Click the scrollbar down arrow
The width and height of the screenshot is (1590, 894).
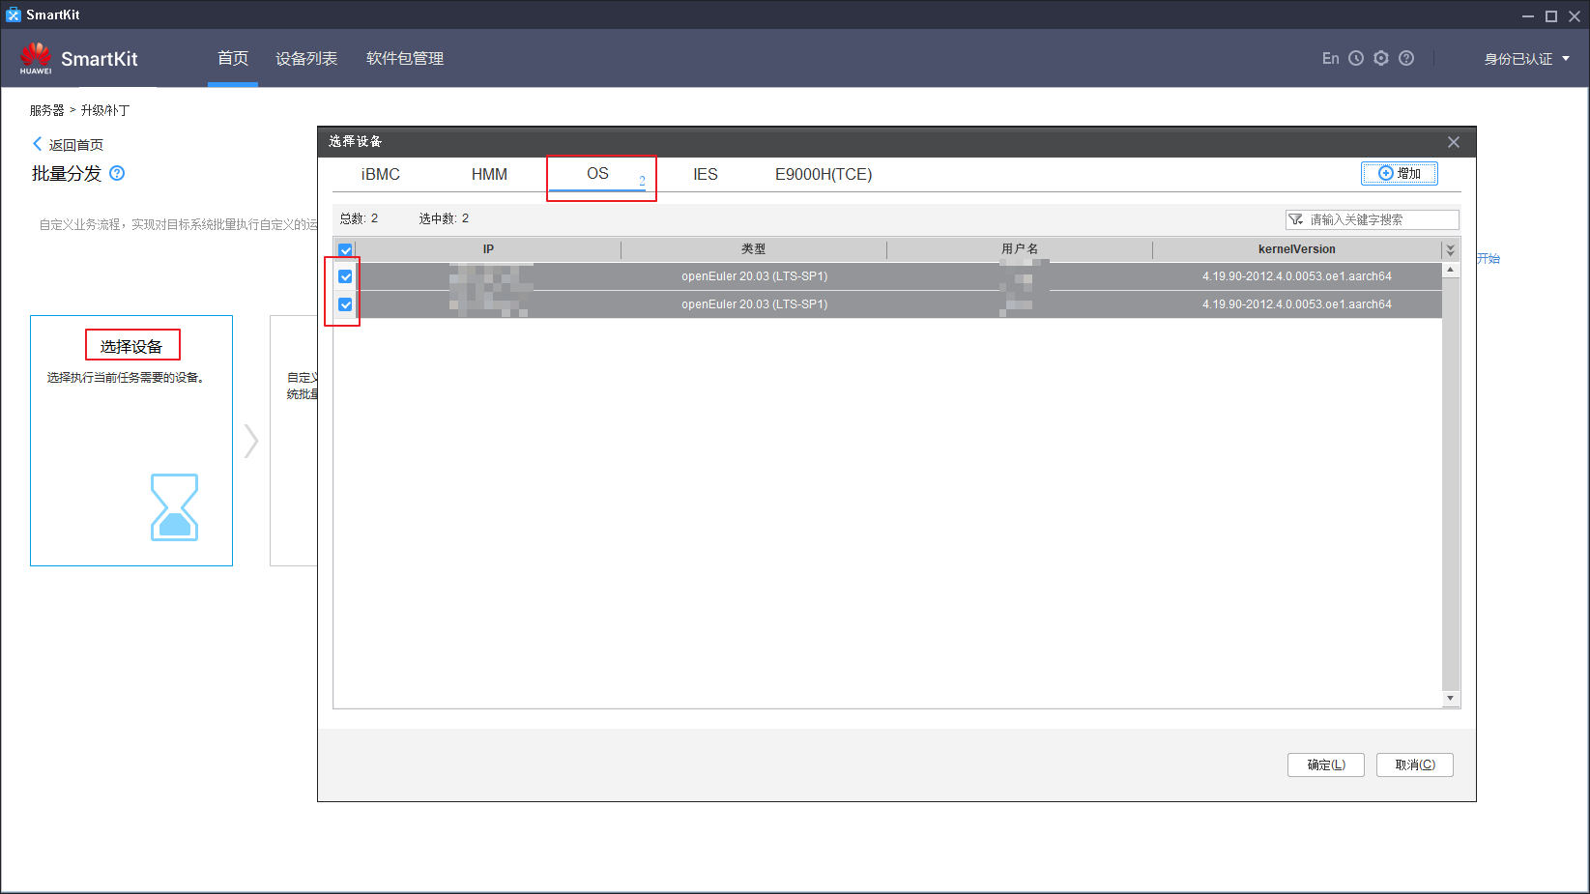click(x=1450, y=699)
